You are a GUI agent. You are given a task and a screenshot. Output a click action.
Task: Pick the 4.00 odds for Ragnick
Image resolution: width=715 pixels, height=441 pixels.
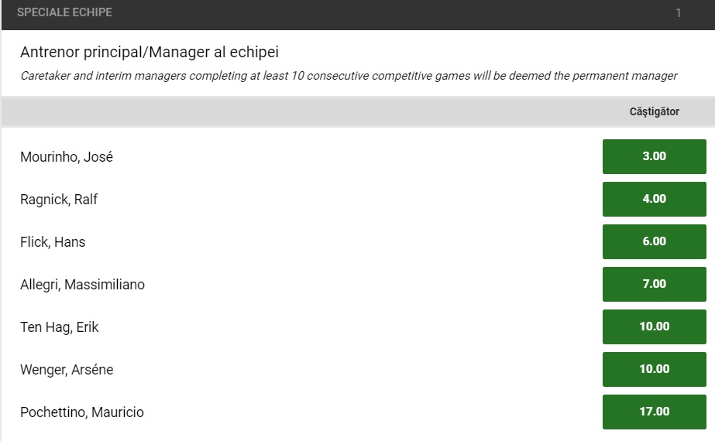coord(654,199)
